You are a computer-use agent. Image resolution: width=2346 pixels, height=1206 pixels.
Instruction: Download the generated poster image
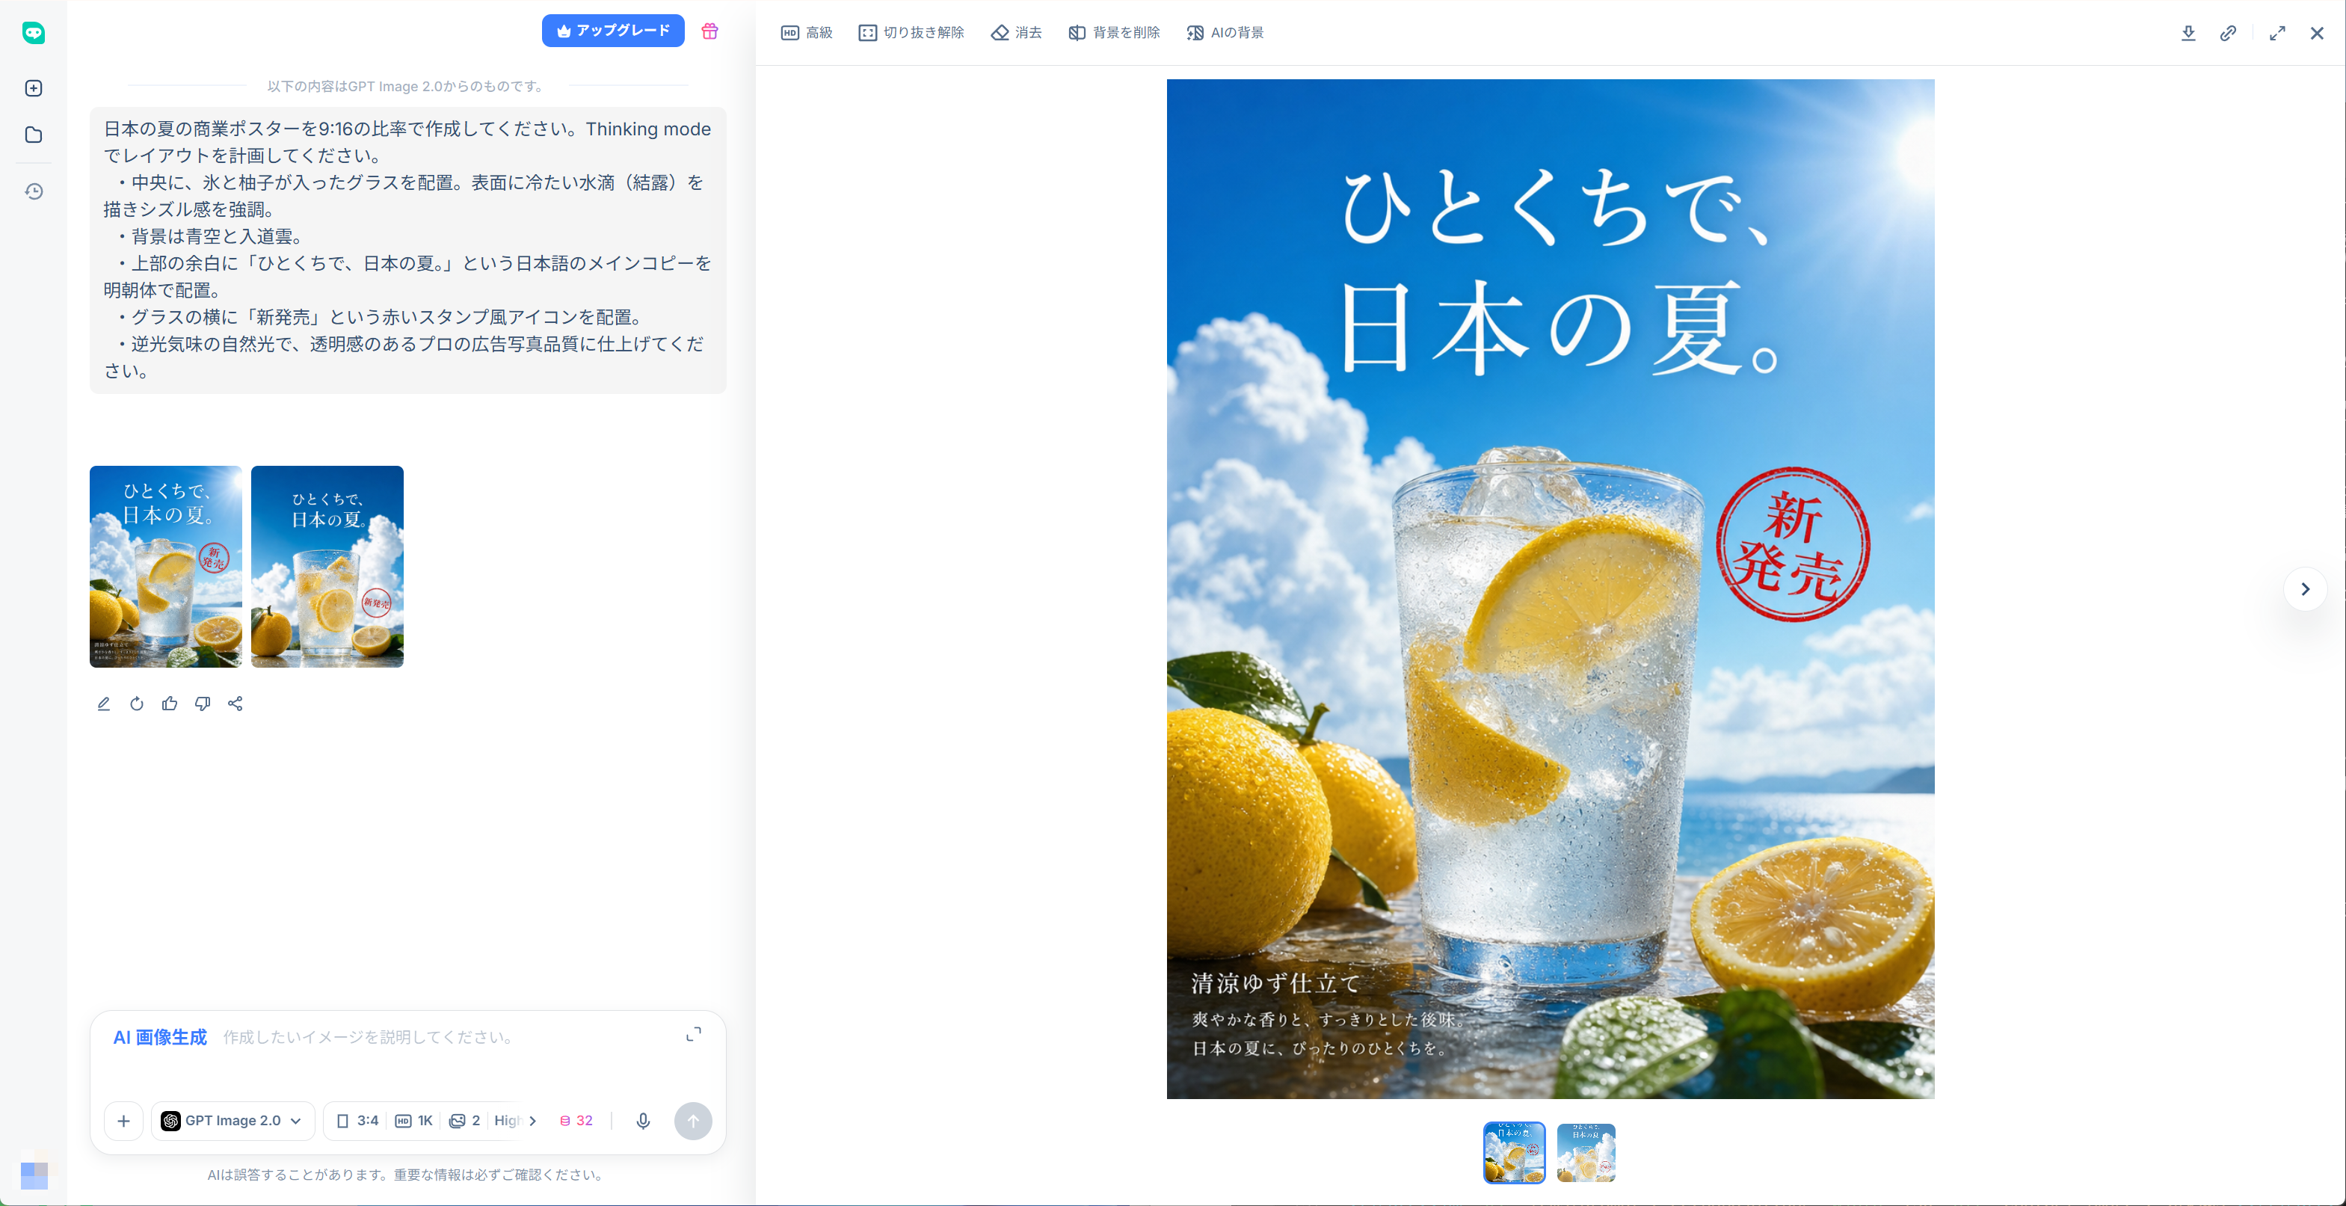pyautogui.click(x=2189, y=33)
